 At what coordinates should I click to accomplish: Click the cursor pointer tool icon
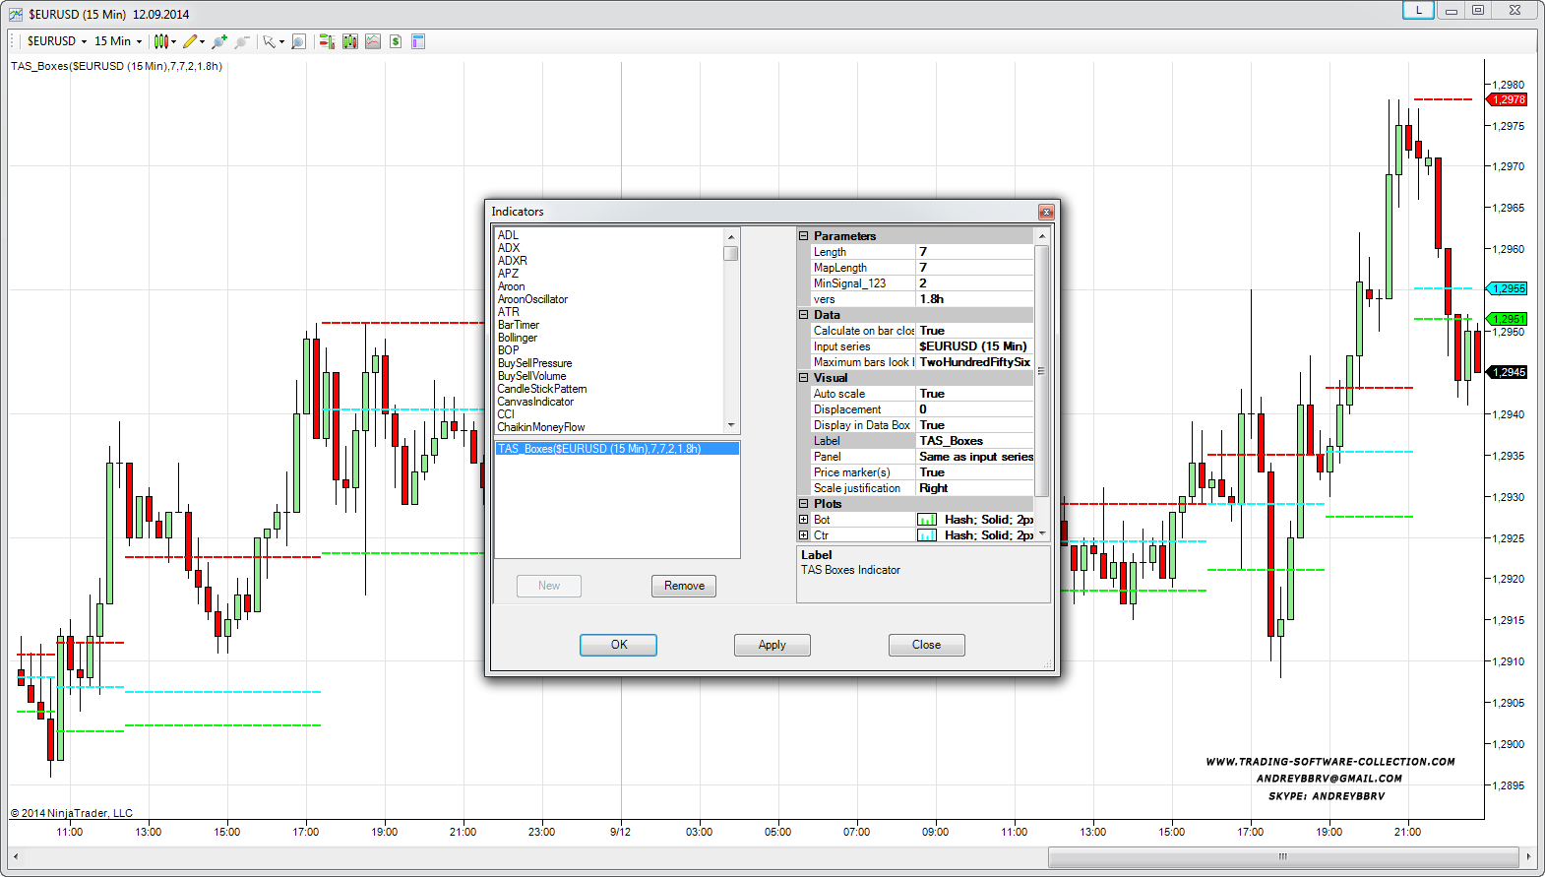(x=269, y=41)
